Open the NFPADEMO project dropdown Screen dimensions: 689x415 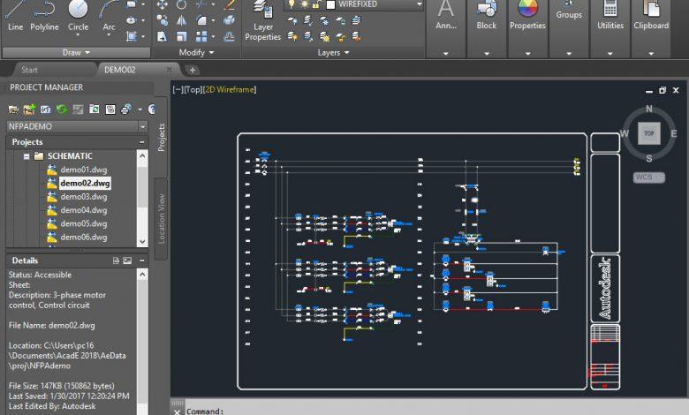143,126
